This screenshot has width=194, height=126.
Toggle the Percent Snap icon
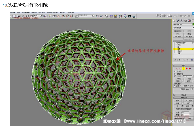(67, 16)
